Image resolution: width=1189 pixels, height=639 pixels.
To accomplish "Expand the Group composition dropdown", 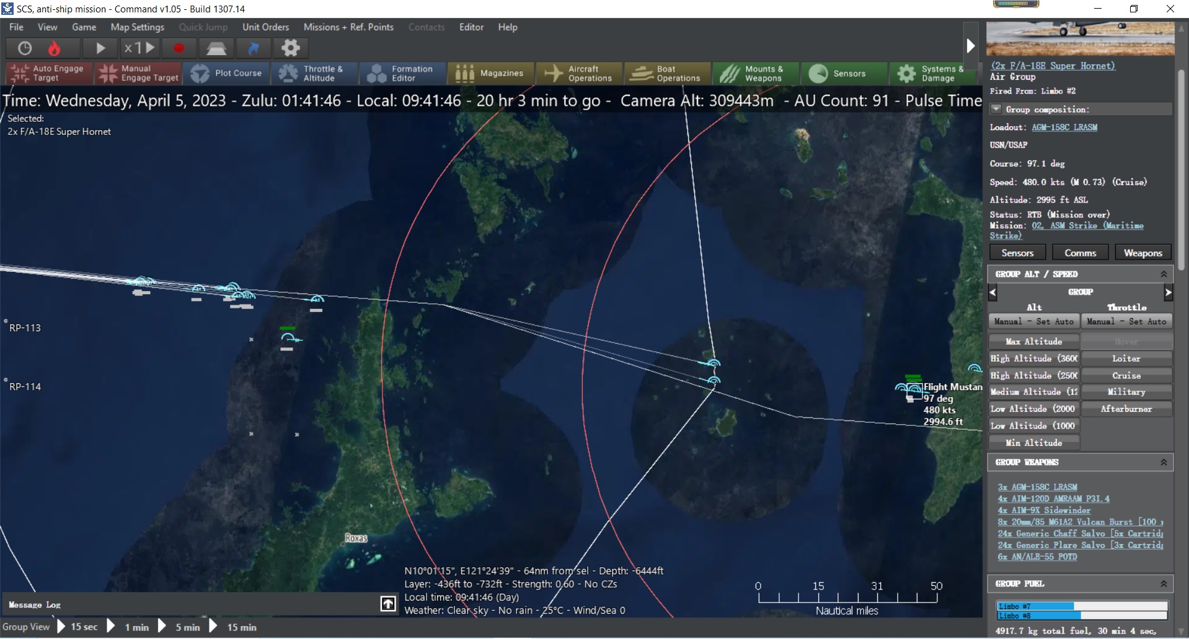I will 996,109.
